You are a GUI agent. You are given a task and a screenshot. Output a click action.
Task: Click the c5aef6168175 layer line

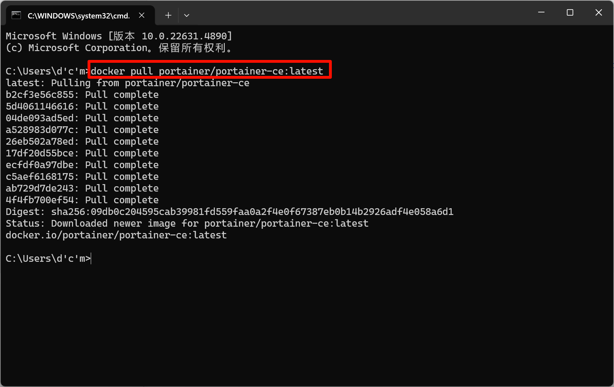(x=82, y=176)
